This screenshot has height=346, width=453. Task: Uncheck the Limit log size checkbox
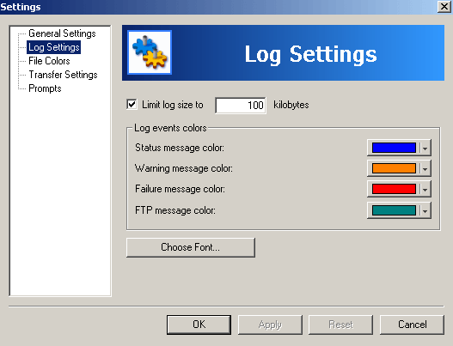click(x=132, y=104)
